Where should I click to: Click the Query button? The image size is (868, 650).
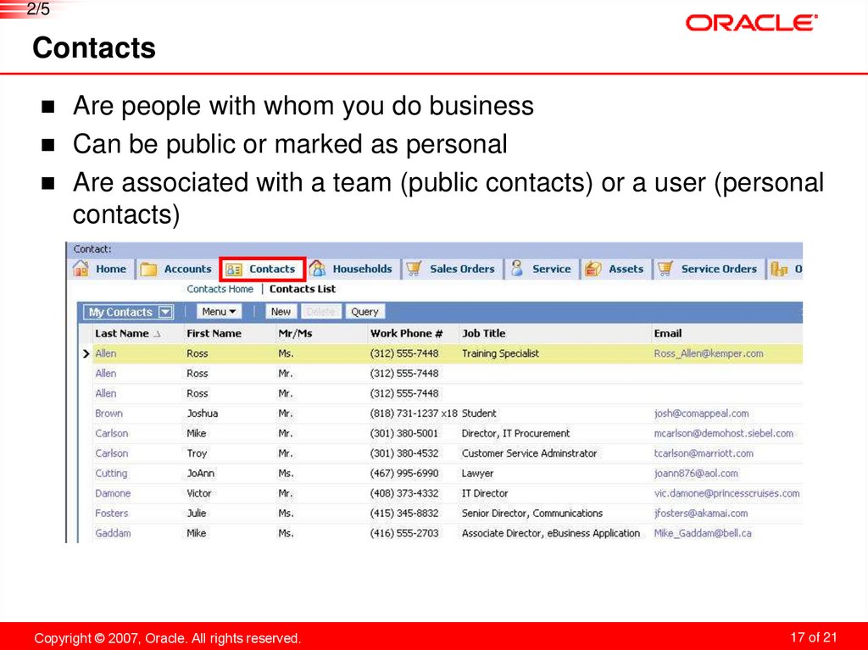(364, 312)
